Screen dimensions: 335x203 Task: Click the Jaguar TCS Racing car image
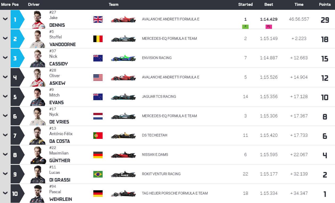coord(123,97)
